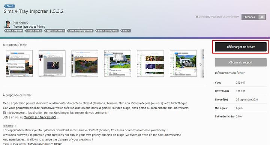Image resolution: width=270 pixels, height=145 pixels.
Task: Select the 'sims 4 téléchargements' tag
Action: (x=80, y=31)
